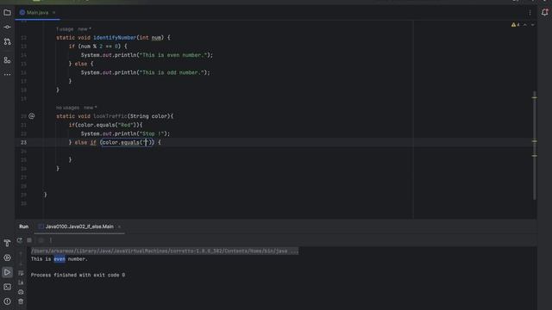Go to previous highlighted problem arrow
Image resolution: width=552 pixels, height=310 pixels.
525,25
